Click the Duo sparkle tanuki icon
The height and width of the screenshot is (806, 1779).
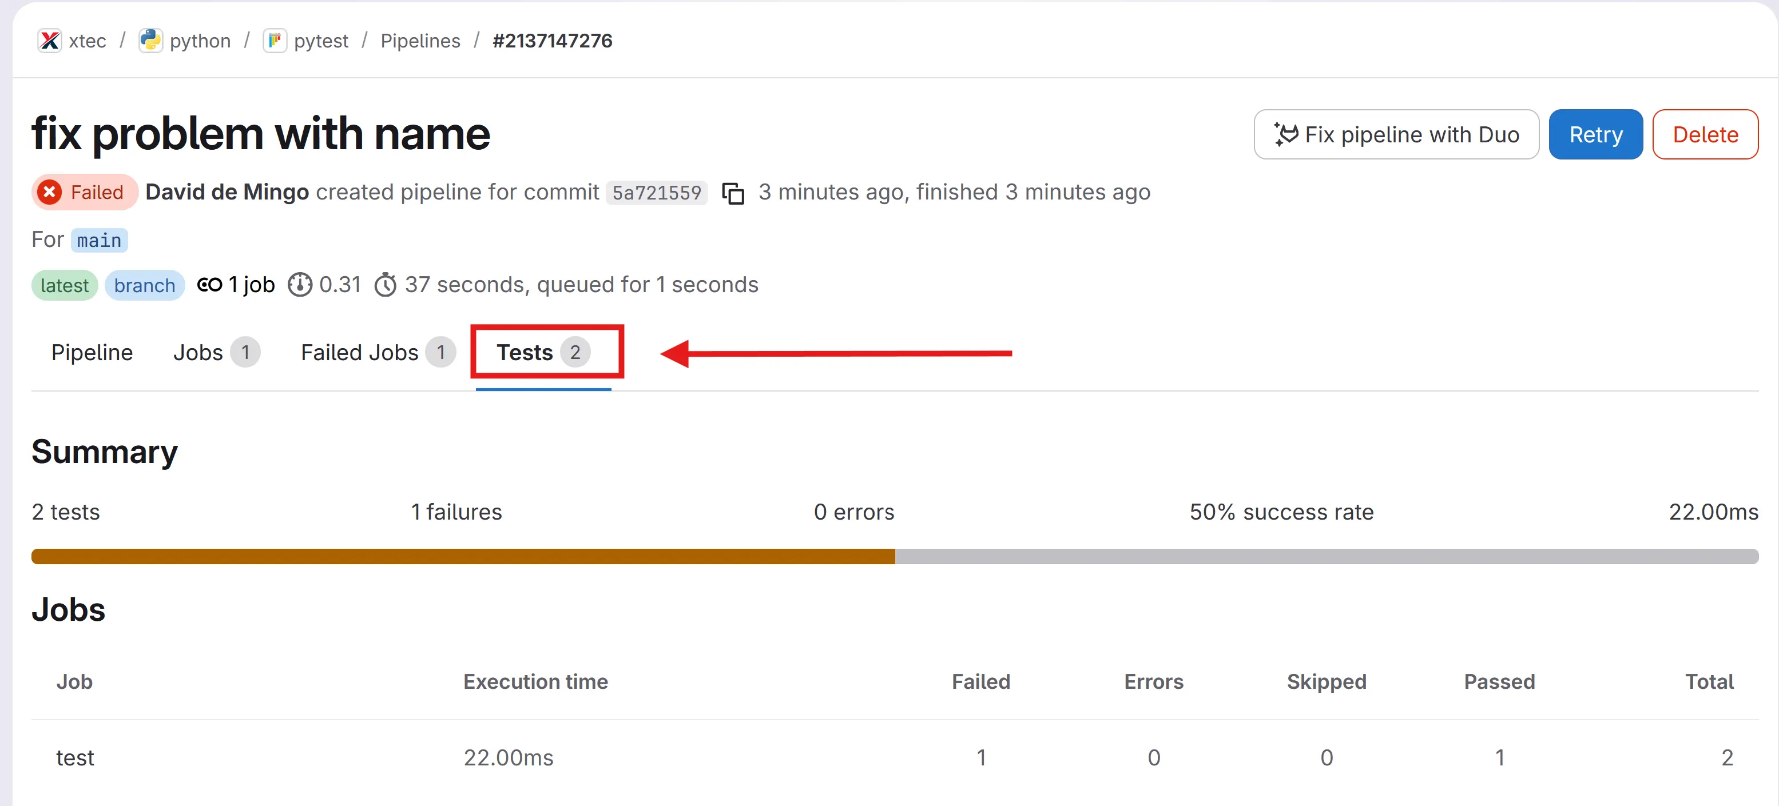[x=1286, y=134]
